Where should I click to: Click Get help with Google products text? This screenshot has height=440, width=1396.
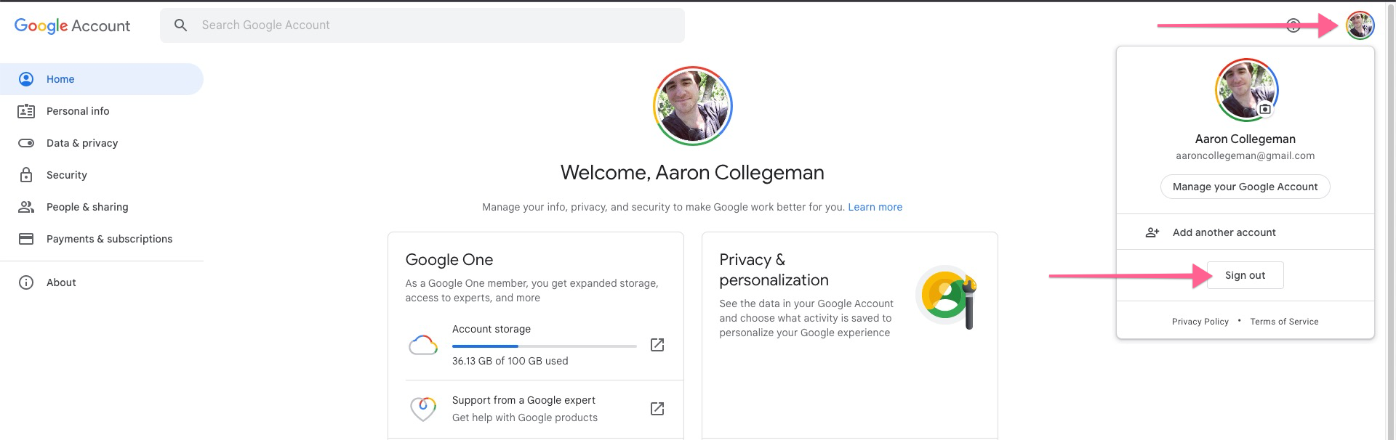pos(525,417)
